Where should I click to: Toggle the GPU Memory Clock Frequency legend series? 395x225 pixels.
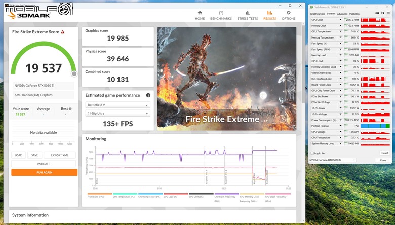252,198
